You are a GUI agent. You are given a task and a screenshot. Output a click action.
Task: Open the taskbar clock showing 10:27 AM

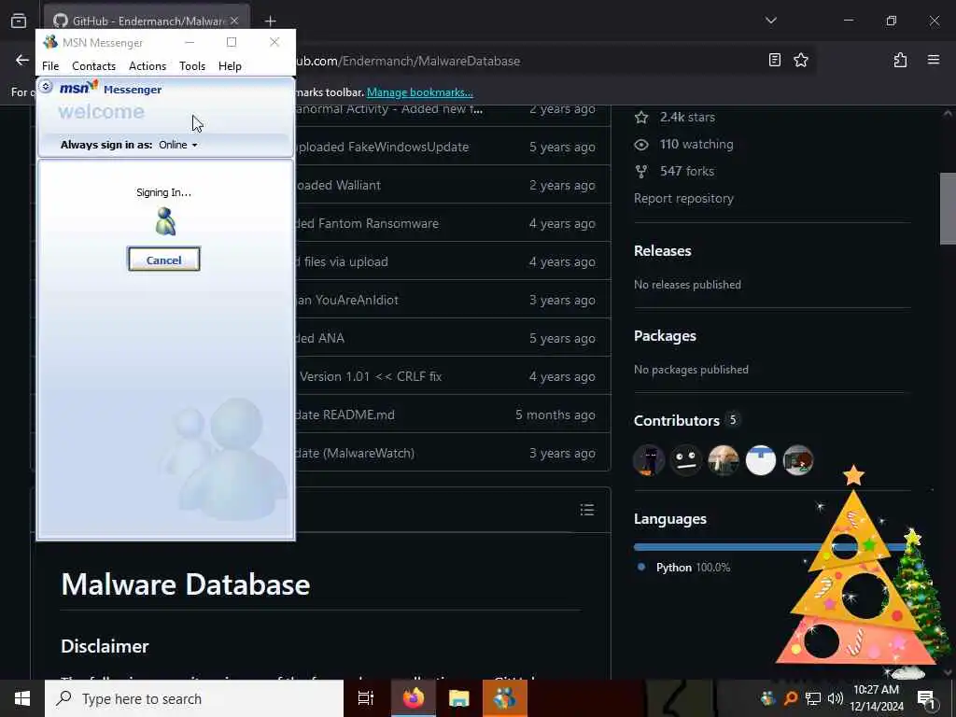[x=877, y=698]
